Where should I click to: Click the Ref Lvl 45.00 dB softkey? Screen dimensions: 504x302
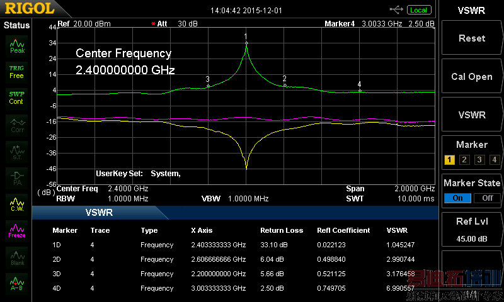pos(471,230)
